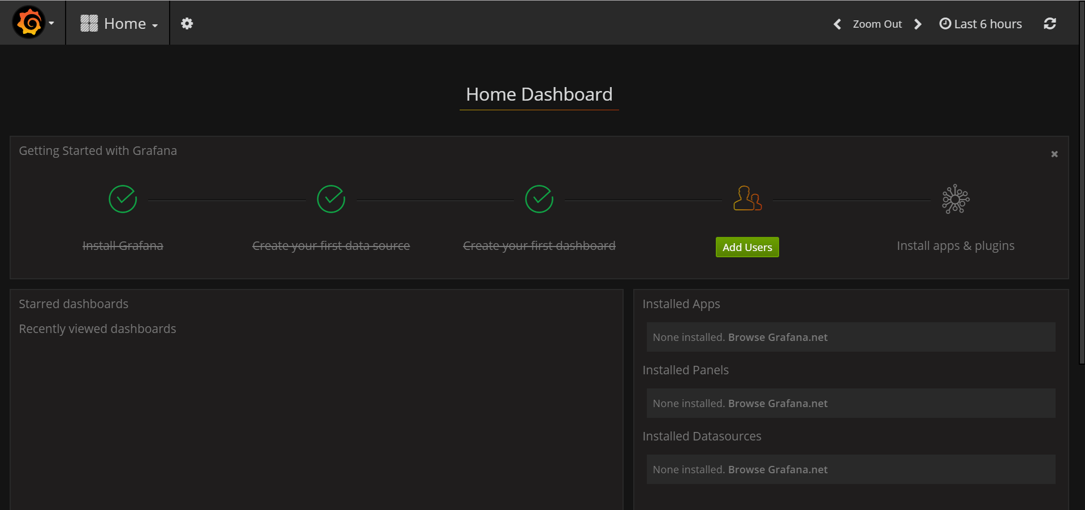Click the Starred dashboards heading
Screen dimensions: 1085x510
(74, 304)
